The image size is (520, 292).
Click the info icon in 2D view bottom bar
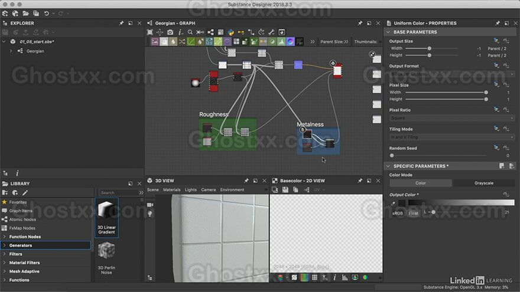(x=334, y=277)
